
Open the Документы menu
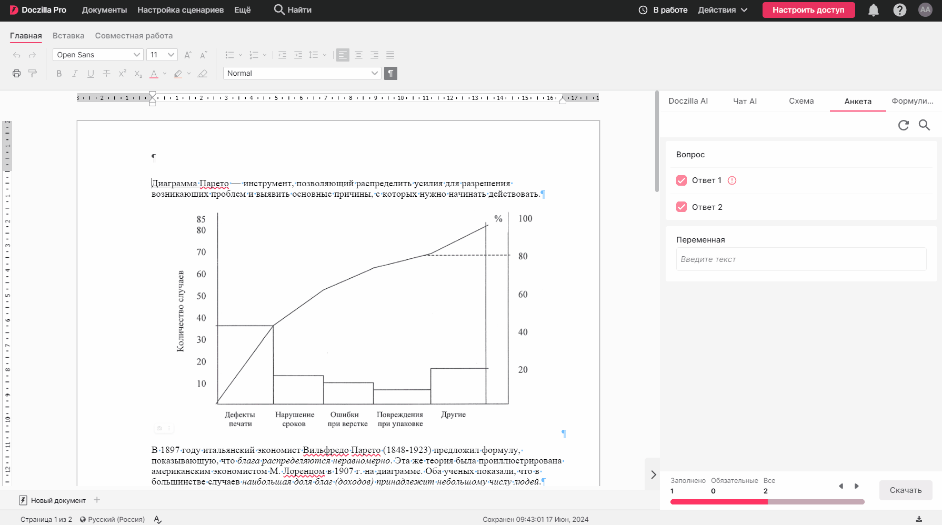104,10
